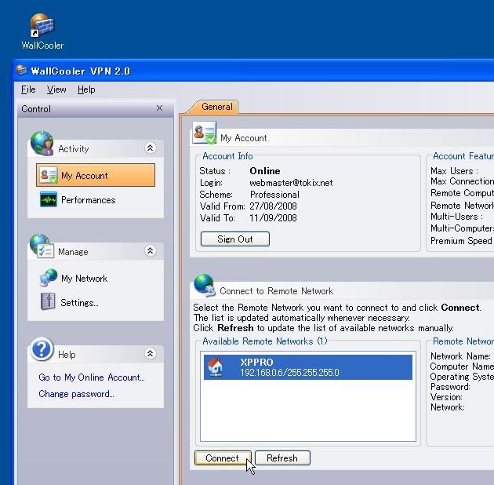The height and width of the screenshot is (485, 494).
Task: Click the Professional scheme value
Action: pyautogui.click(x=274, y=195)
